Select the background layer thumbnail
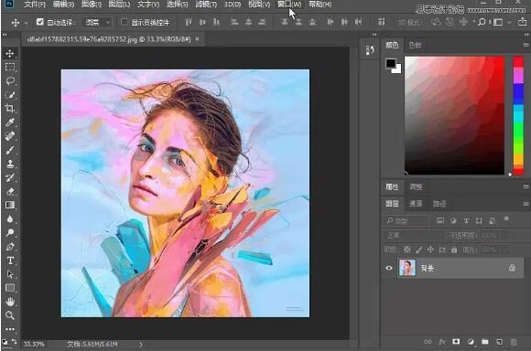 tap(406, 268)
